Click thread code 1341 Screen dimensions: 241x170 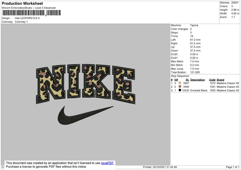coord(212,87)
